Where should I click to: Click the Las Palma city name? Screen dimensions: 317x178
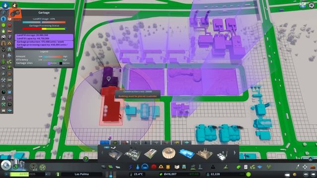82,174
